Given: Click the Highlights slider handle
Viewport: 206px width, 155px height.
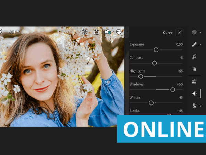Looking at the screenshot, I should (x=141, y=76).
